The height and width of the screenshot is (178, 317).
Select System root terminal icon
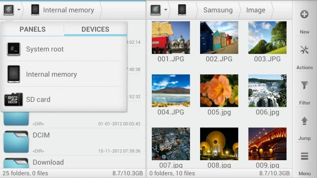tap(14, 49)
